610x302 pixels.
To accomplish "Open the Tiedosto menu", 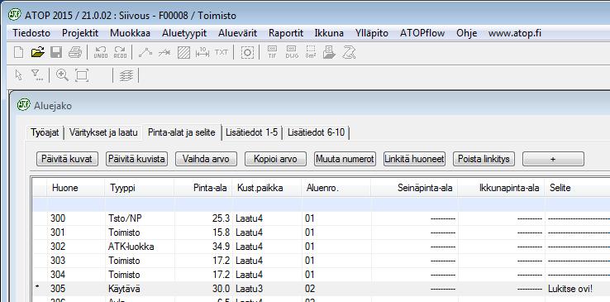I will 31,33.
